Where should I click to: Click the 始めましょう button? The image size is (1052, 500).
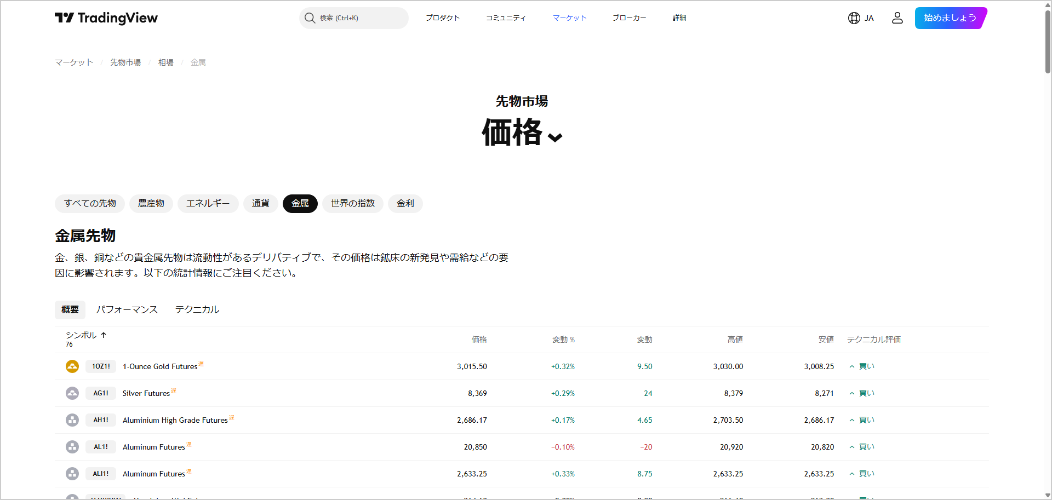[x=950, y=18]
